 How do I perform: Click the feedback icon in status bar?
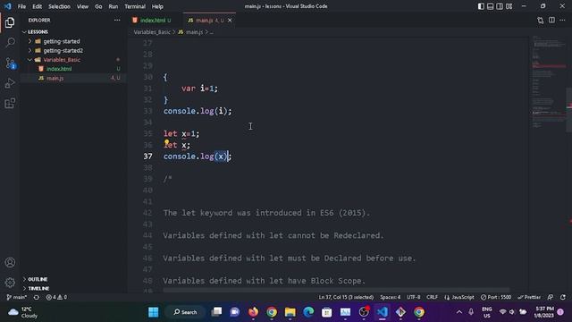551,297
